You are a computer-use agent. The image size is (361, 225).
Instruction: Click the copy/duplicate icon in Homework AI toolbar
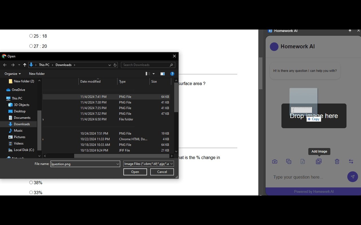[x=289, y=161]
